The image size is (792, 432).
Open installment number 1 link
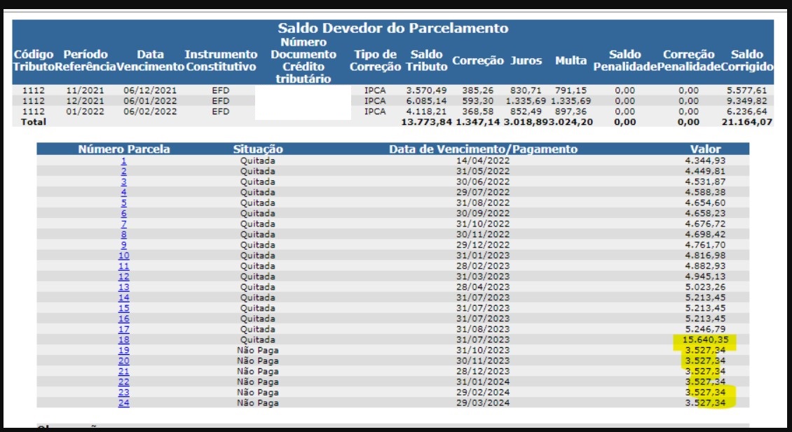click(x=124, y=161)
